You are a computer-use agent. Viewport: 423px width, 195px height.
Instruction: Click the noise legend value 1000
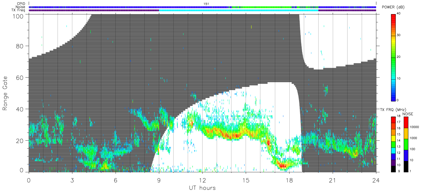pyautogui.click(x=413, y=138)
